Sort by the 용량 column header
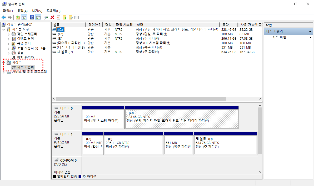The height and width of the screenshot is (186, 314). [228, 25]
